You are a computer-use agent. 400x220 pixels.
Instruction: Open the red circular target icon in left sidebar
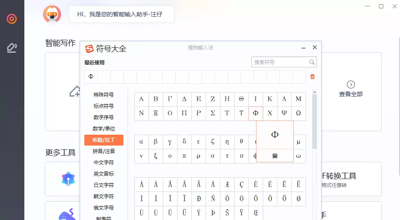click(x=12, y=19)
